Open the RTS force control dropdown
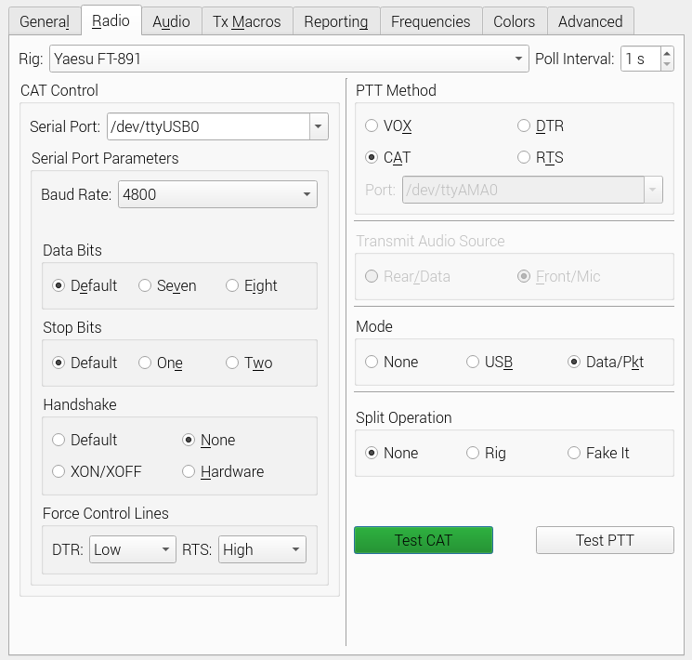This screenshot has width=692, height=660. click(262, 549)
